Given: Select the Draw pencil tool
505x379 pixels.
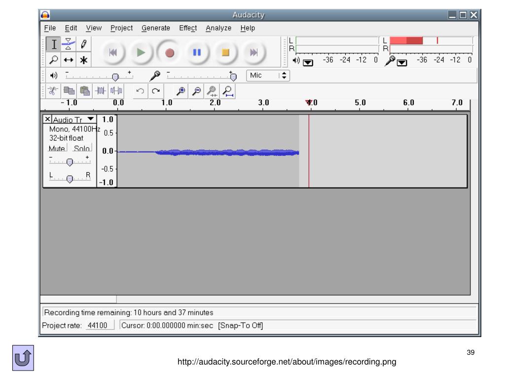Looking at the screenshot, I should pyautogui.click(x=83, y=44).
